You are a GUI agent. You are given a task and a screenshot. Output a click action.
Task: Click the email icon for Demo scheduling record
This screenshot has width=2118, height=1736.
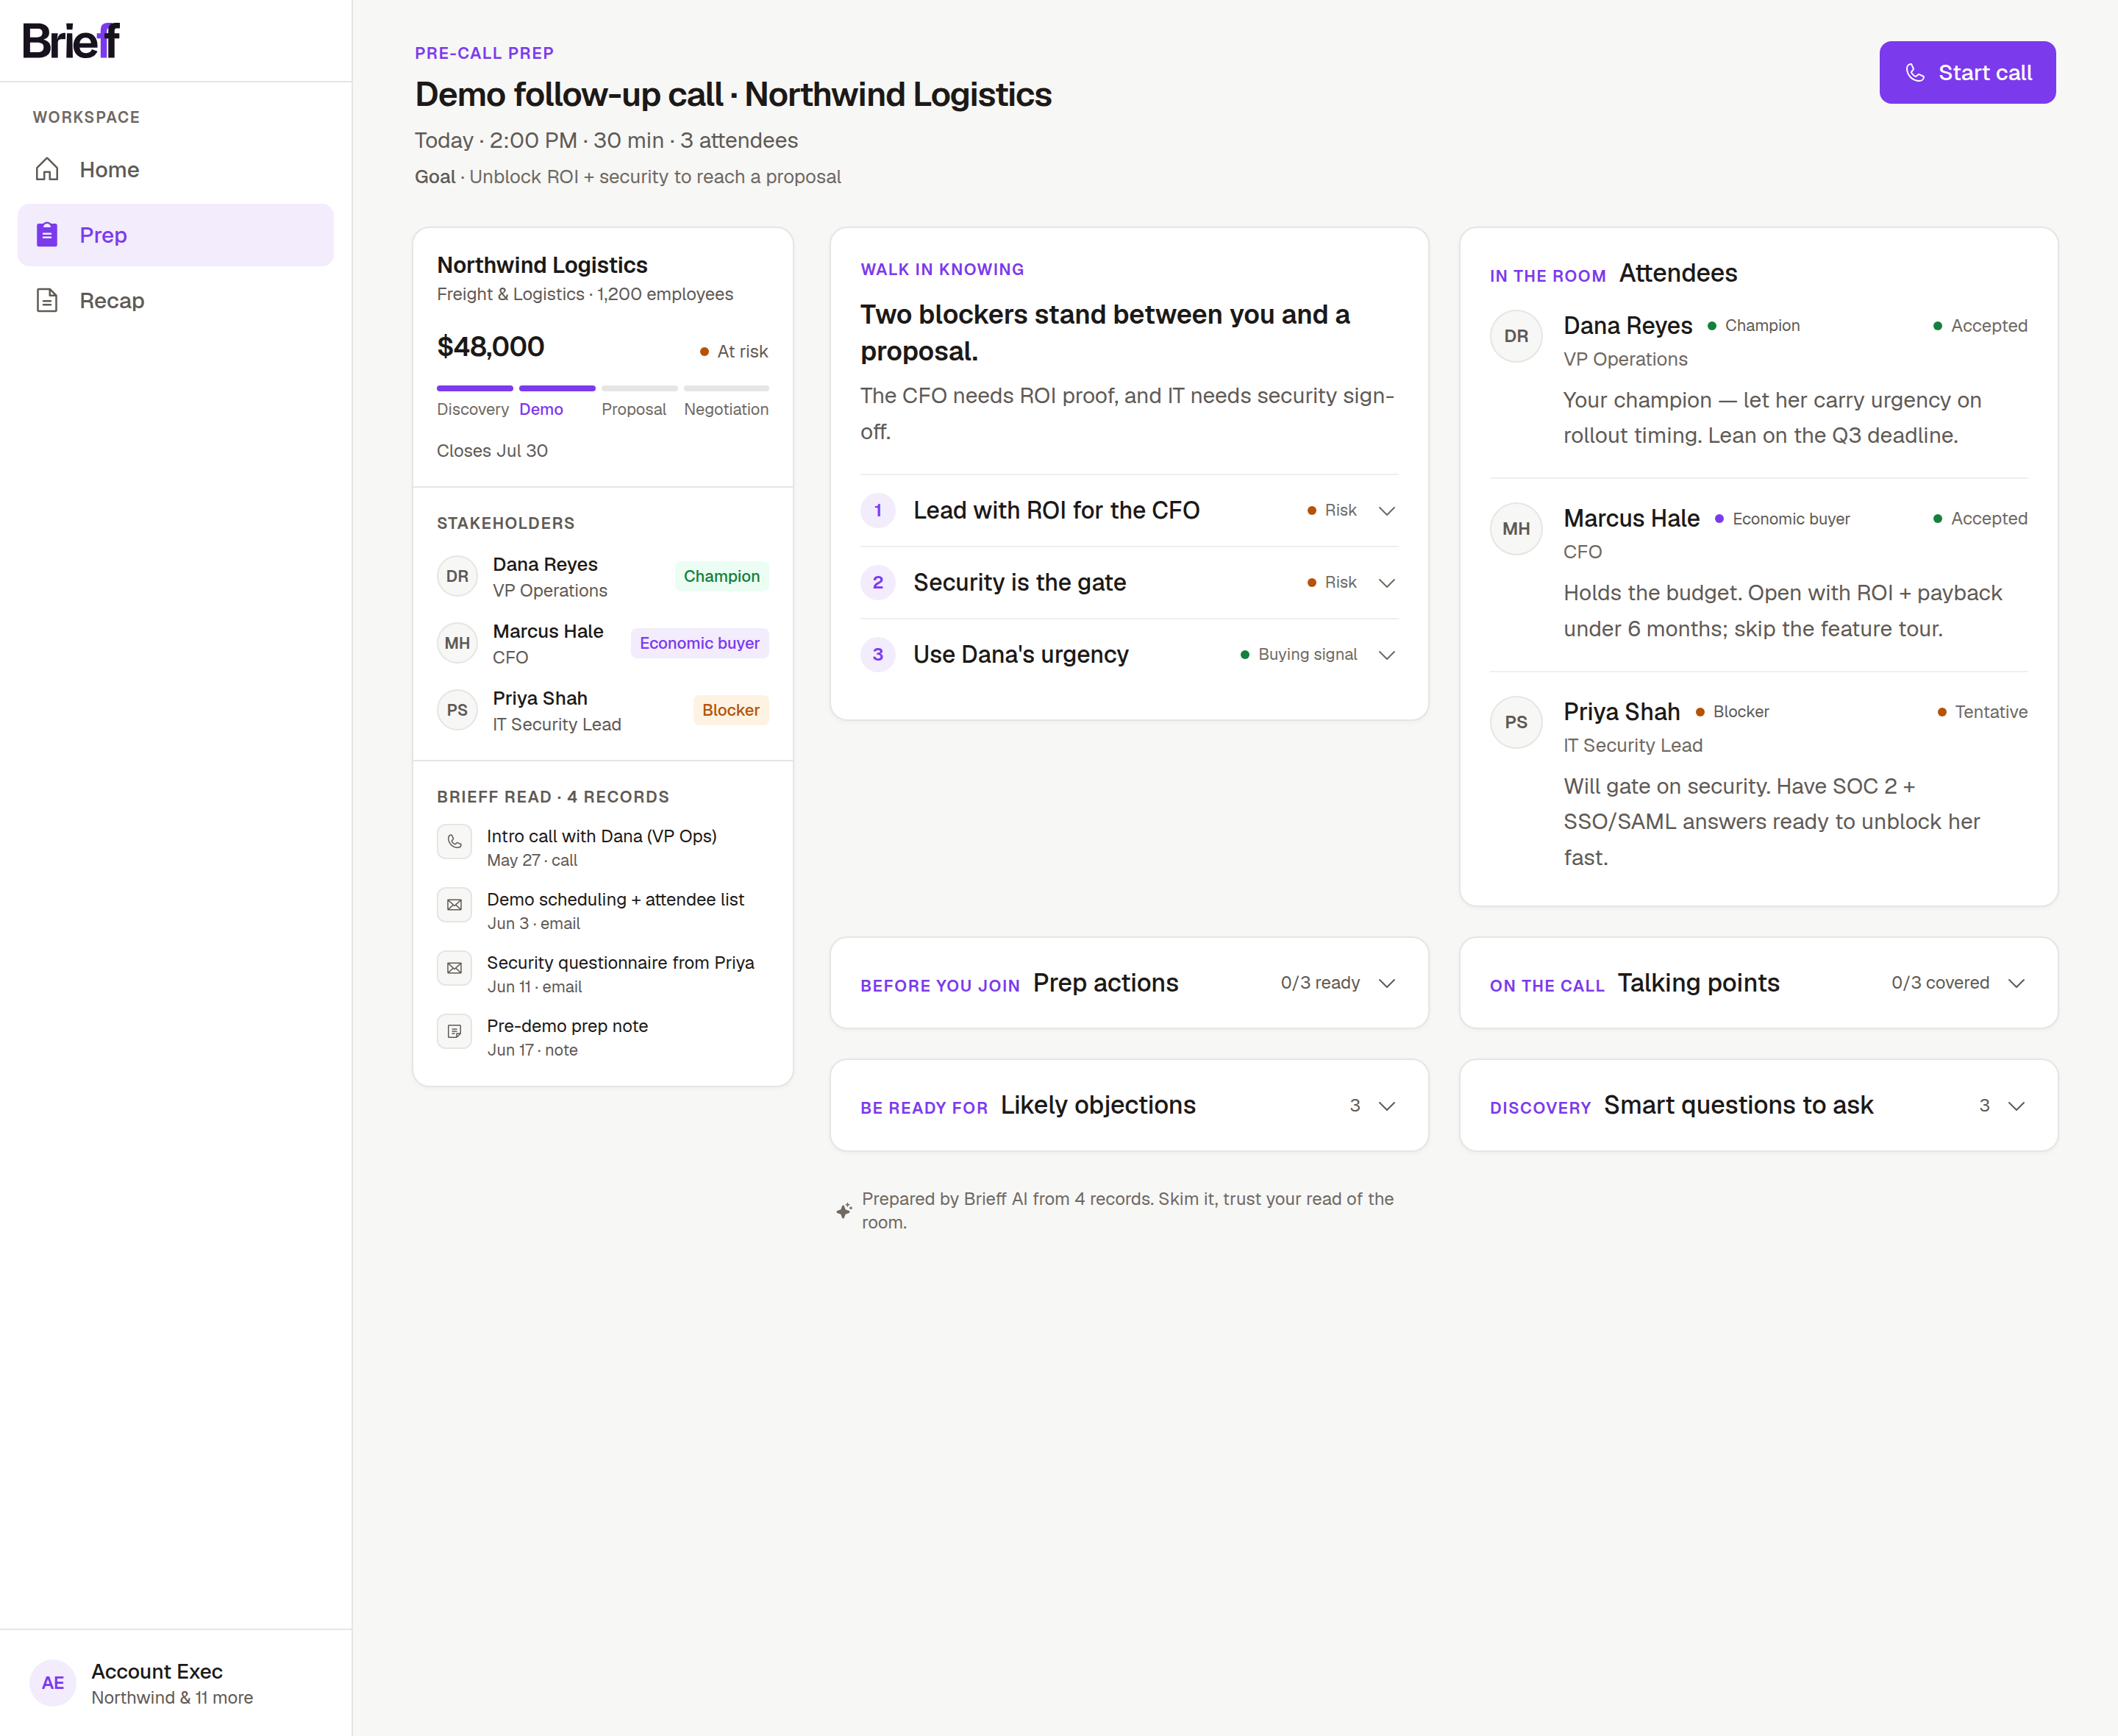tap(454, 905)
